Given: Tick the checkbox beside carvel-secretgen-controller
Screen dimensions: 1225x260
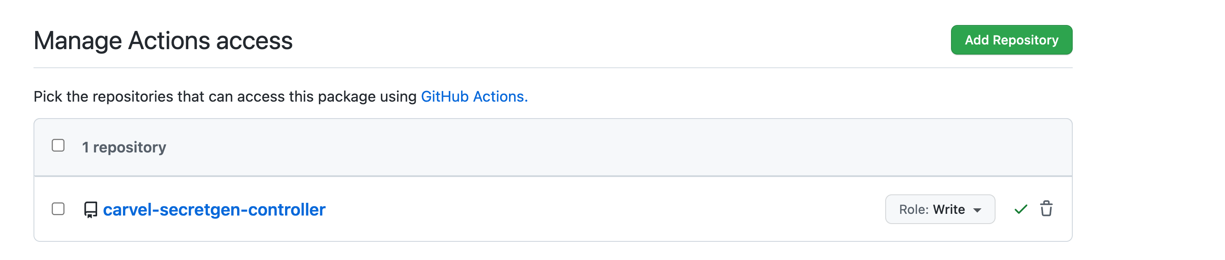Looking at the screenshot, I should pyautogui.click(x=58, y=209).
